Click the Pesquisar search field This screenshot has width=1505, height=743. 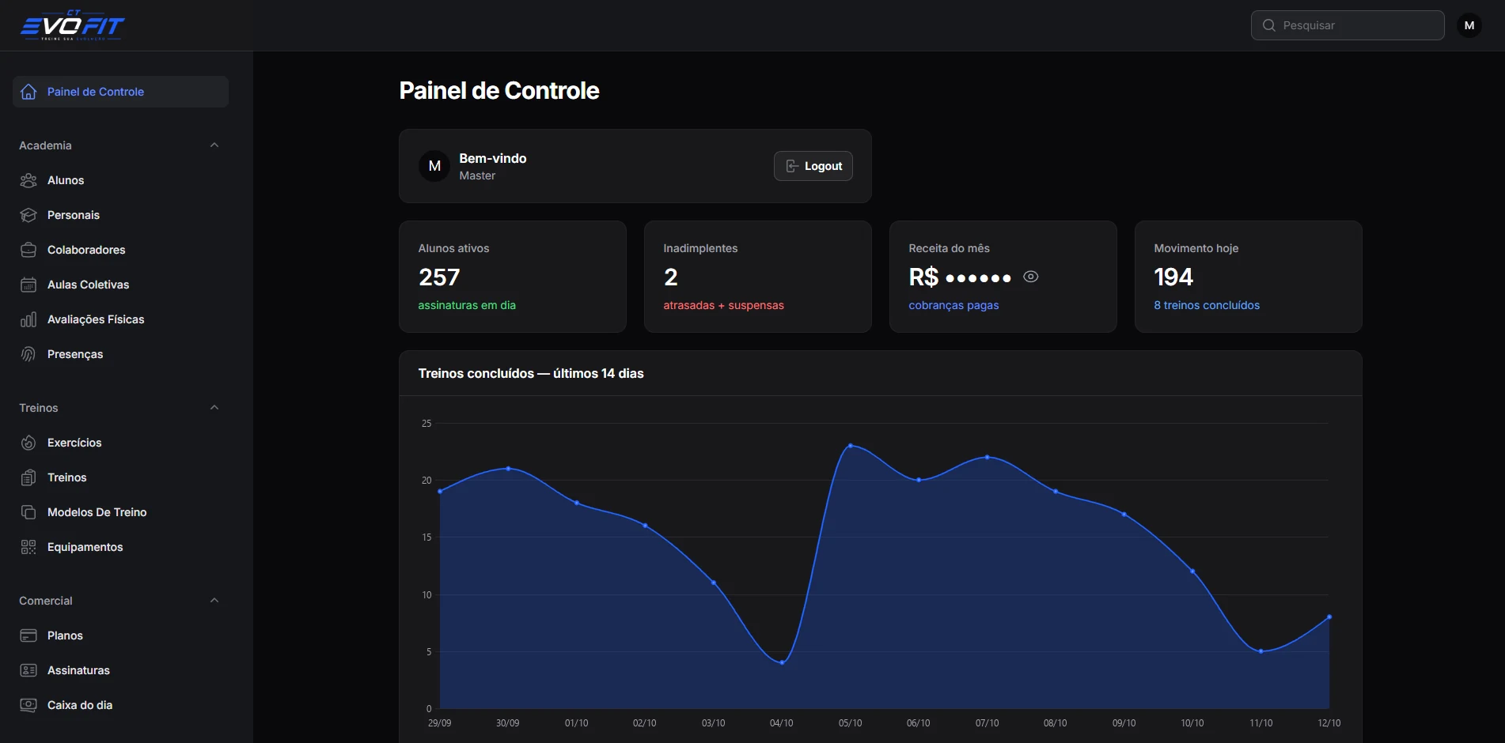pos(1348,25)
